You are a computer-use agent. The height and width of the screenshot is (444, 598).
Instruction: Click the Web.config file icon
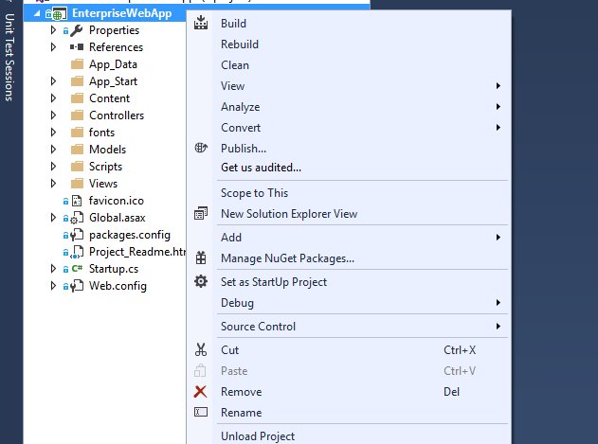pos(77,286)
